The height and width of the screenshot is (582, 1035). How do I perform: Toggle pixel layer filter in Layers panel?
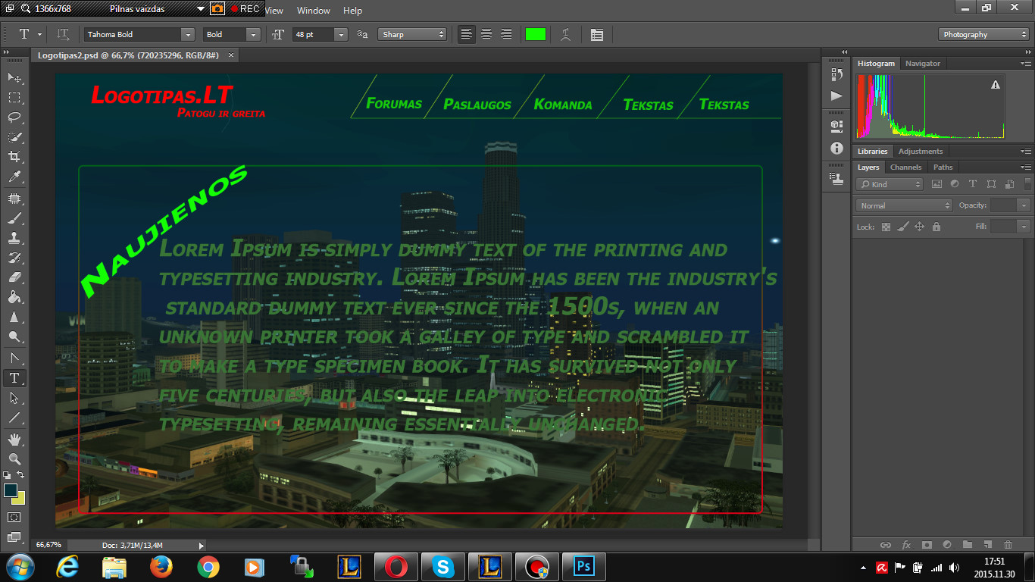937,184
